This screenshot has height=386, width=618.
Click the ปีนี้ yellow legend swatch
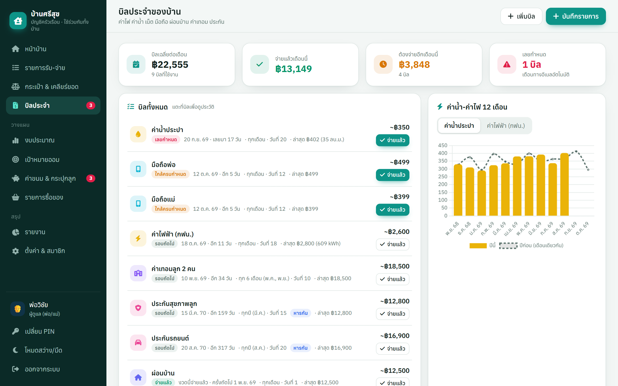pyautogui.click(x=478, y=246)
